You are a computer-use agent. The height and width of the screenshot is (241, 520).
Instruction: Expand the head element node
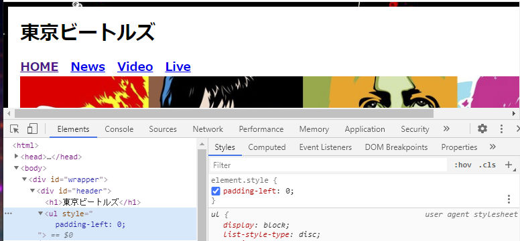coord(17,156)
